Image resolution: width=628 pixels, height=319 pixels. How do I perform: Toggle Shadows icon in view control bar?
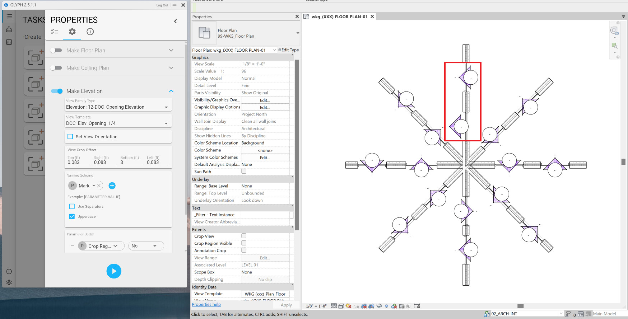(x=357, y=306)
